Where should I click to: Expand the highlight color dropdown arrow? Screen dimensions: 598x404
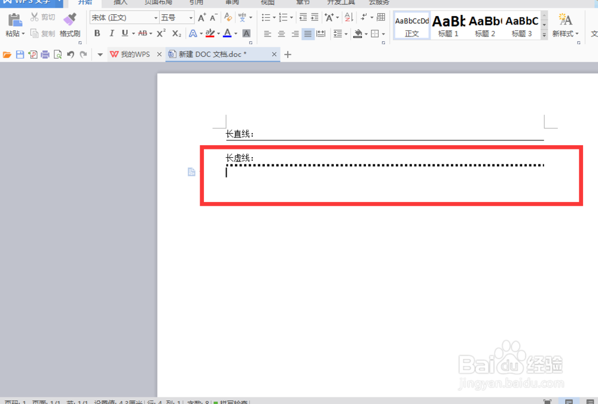(x=218, y=33)
